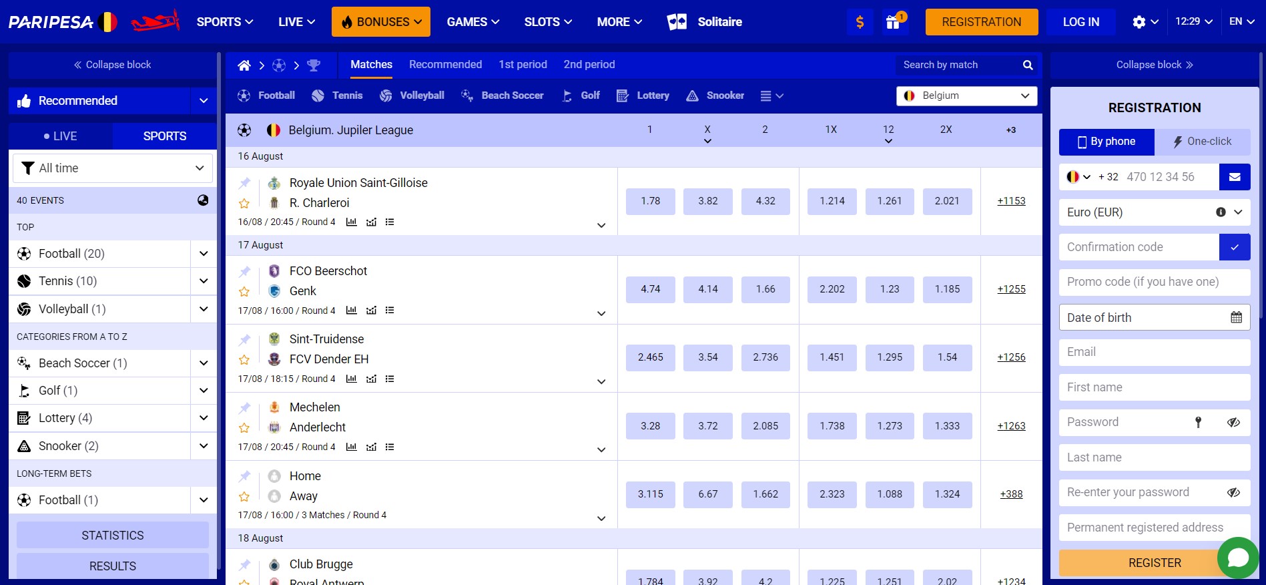The width and height of the screenshot is (1266, 585).
Task: Open the date of birth calendar icon
Action: pyautogui.click(x=1237, y=317)
